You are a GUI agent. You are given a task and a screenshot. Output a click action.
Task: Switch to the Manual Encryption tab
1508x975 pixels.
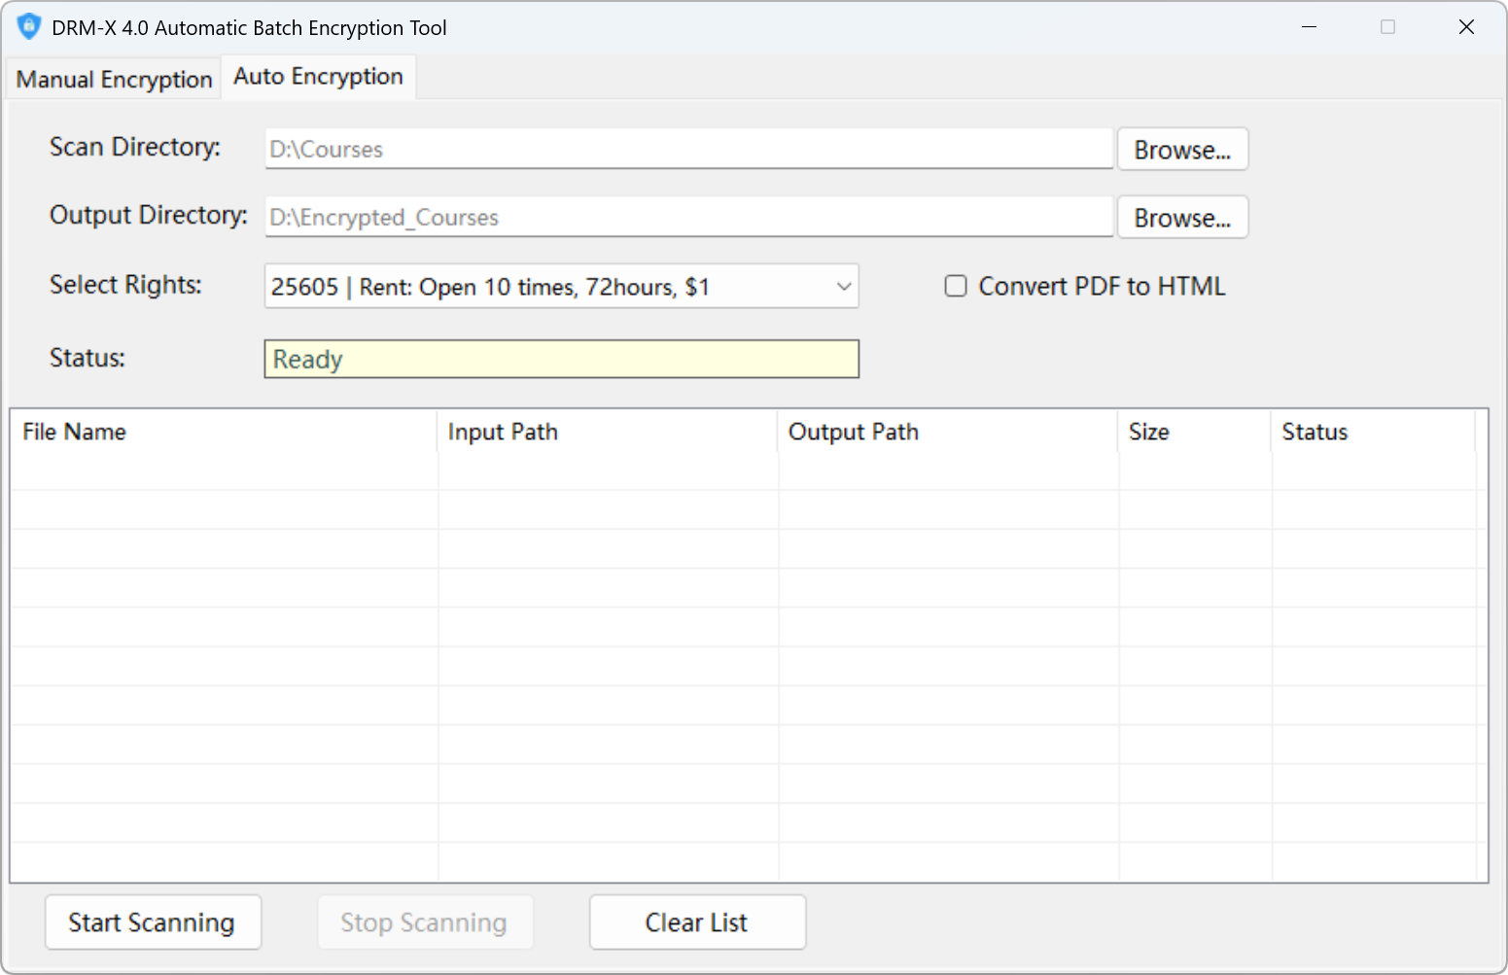[112, 78]
